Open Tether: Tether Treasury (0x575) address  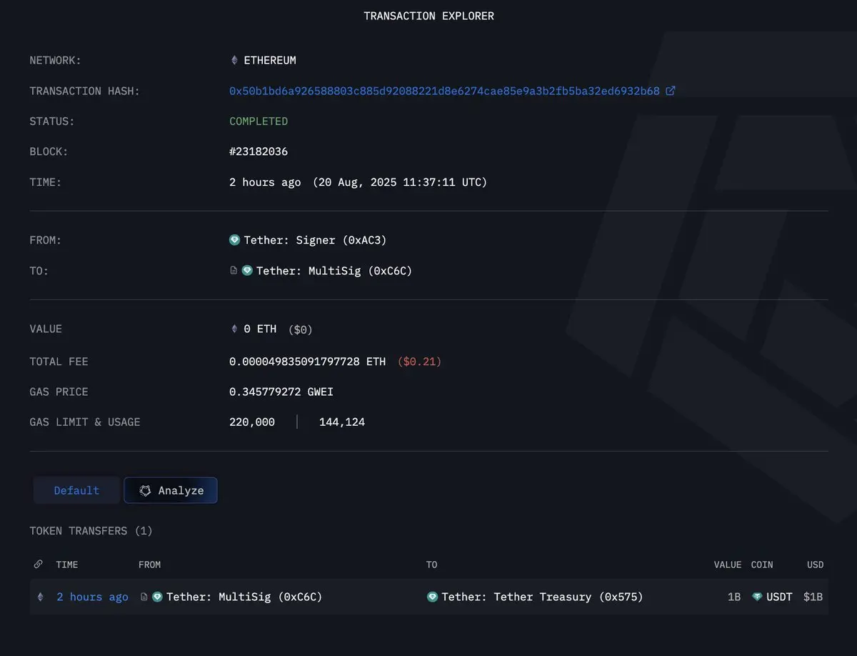point(542,597)
